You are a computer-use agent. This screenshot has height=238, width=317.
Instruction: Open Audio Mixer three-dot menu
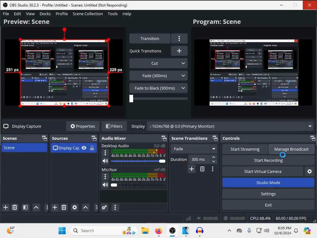point(115,207)
